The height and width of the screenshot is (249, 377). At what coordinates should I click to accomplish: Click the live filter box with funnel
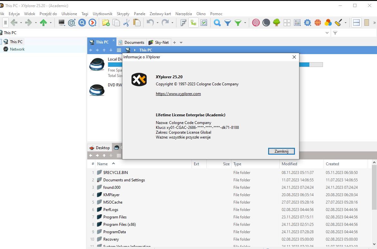coord(353,33)
